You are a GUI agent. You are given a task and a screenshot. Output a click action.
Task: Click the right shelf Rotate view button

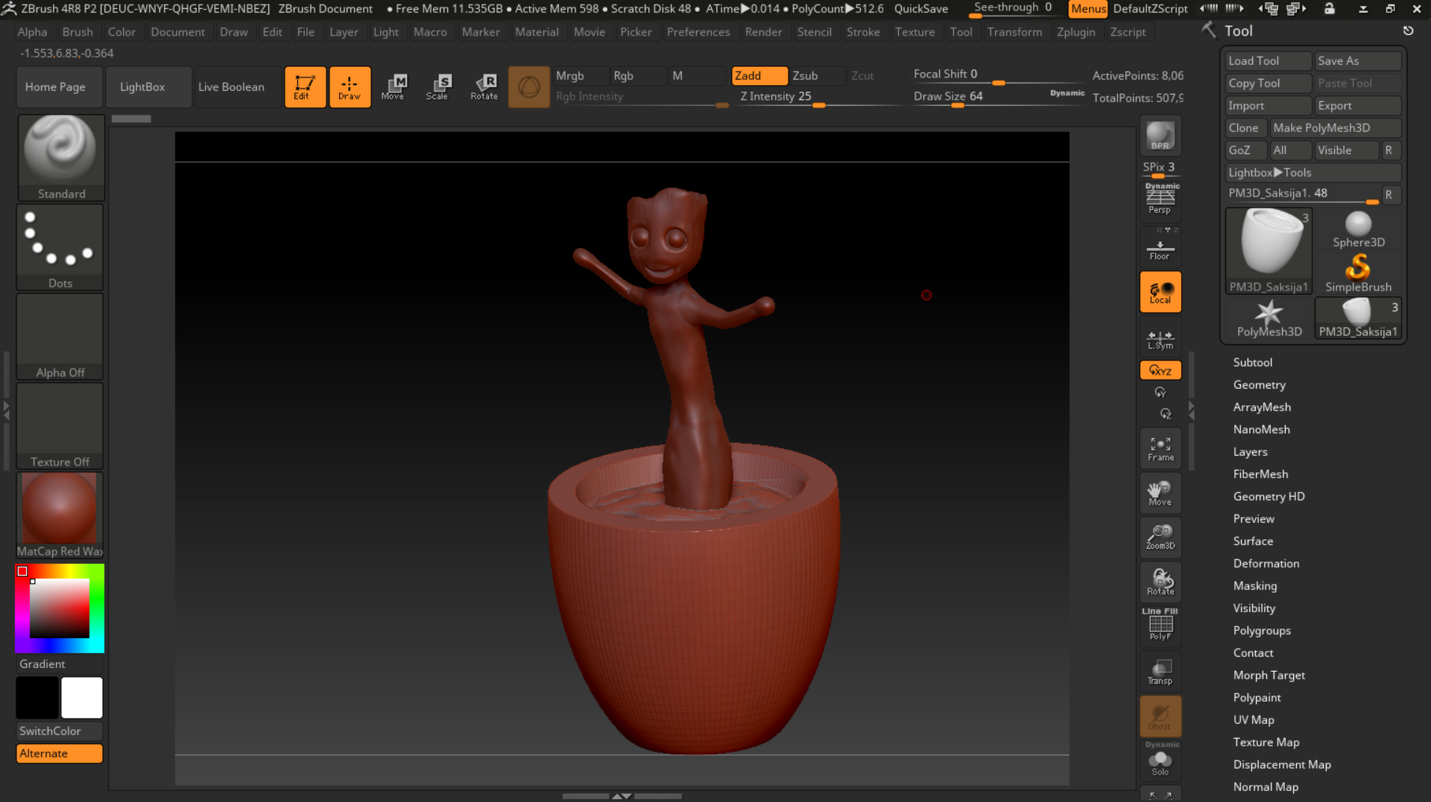(x=1160, y=582)
